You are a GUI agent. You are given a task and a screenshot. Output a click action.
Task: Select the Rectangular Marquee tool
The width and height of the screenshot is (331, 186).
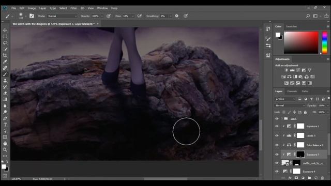pyautogui.click(x=5, y=37)
